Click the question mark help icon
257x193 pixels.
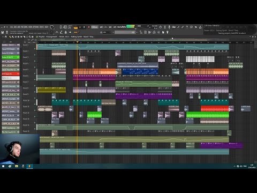point(187,27)
